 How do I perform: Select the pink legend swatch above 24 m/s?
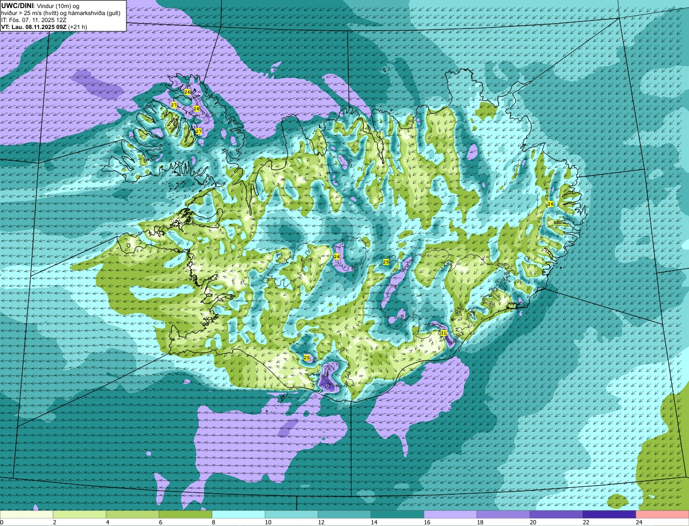click(x=663, y=515)
